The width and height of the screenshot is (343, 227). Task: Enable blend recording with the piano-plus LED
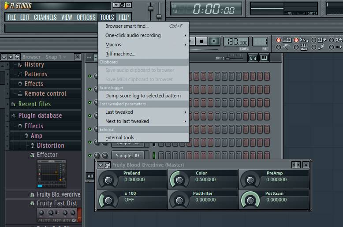(314, 40)
